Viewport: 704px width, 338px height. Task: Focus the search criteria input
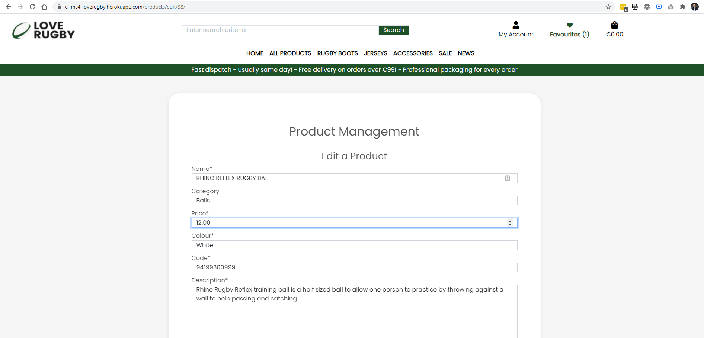point(280,30)
